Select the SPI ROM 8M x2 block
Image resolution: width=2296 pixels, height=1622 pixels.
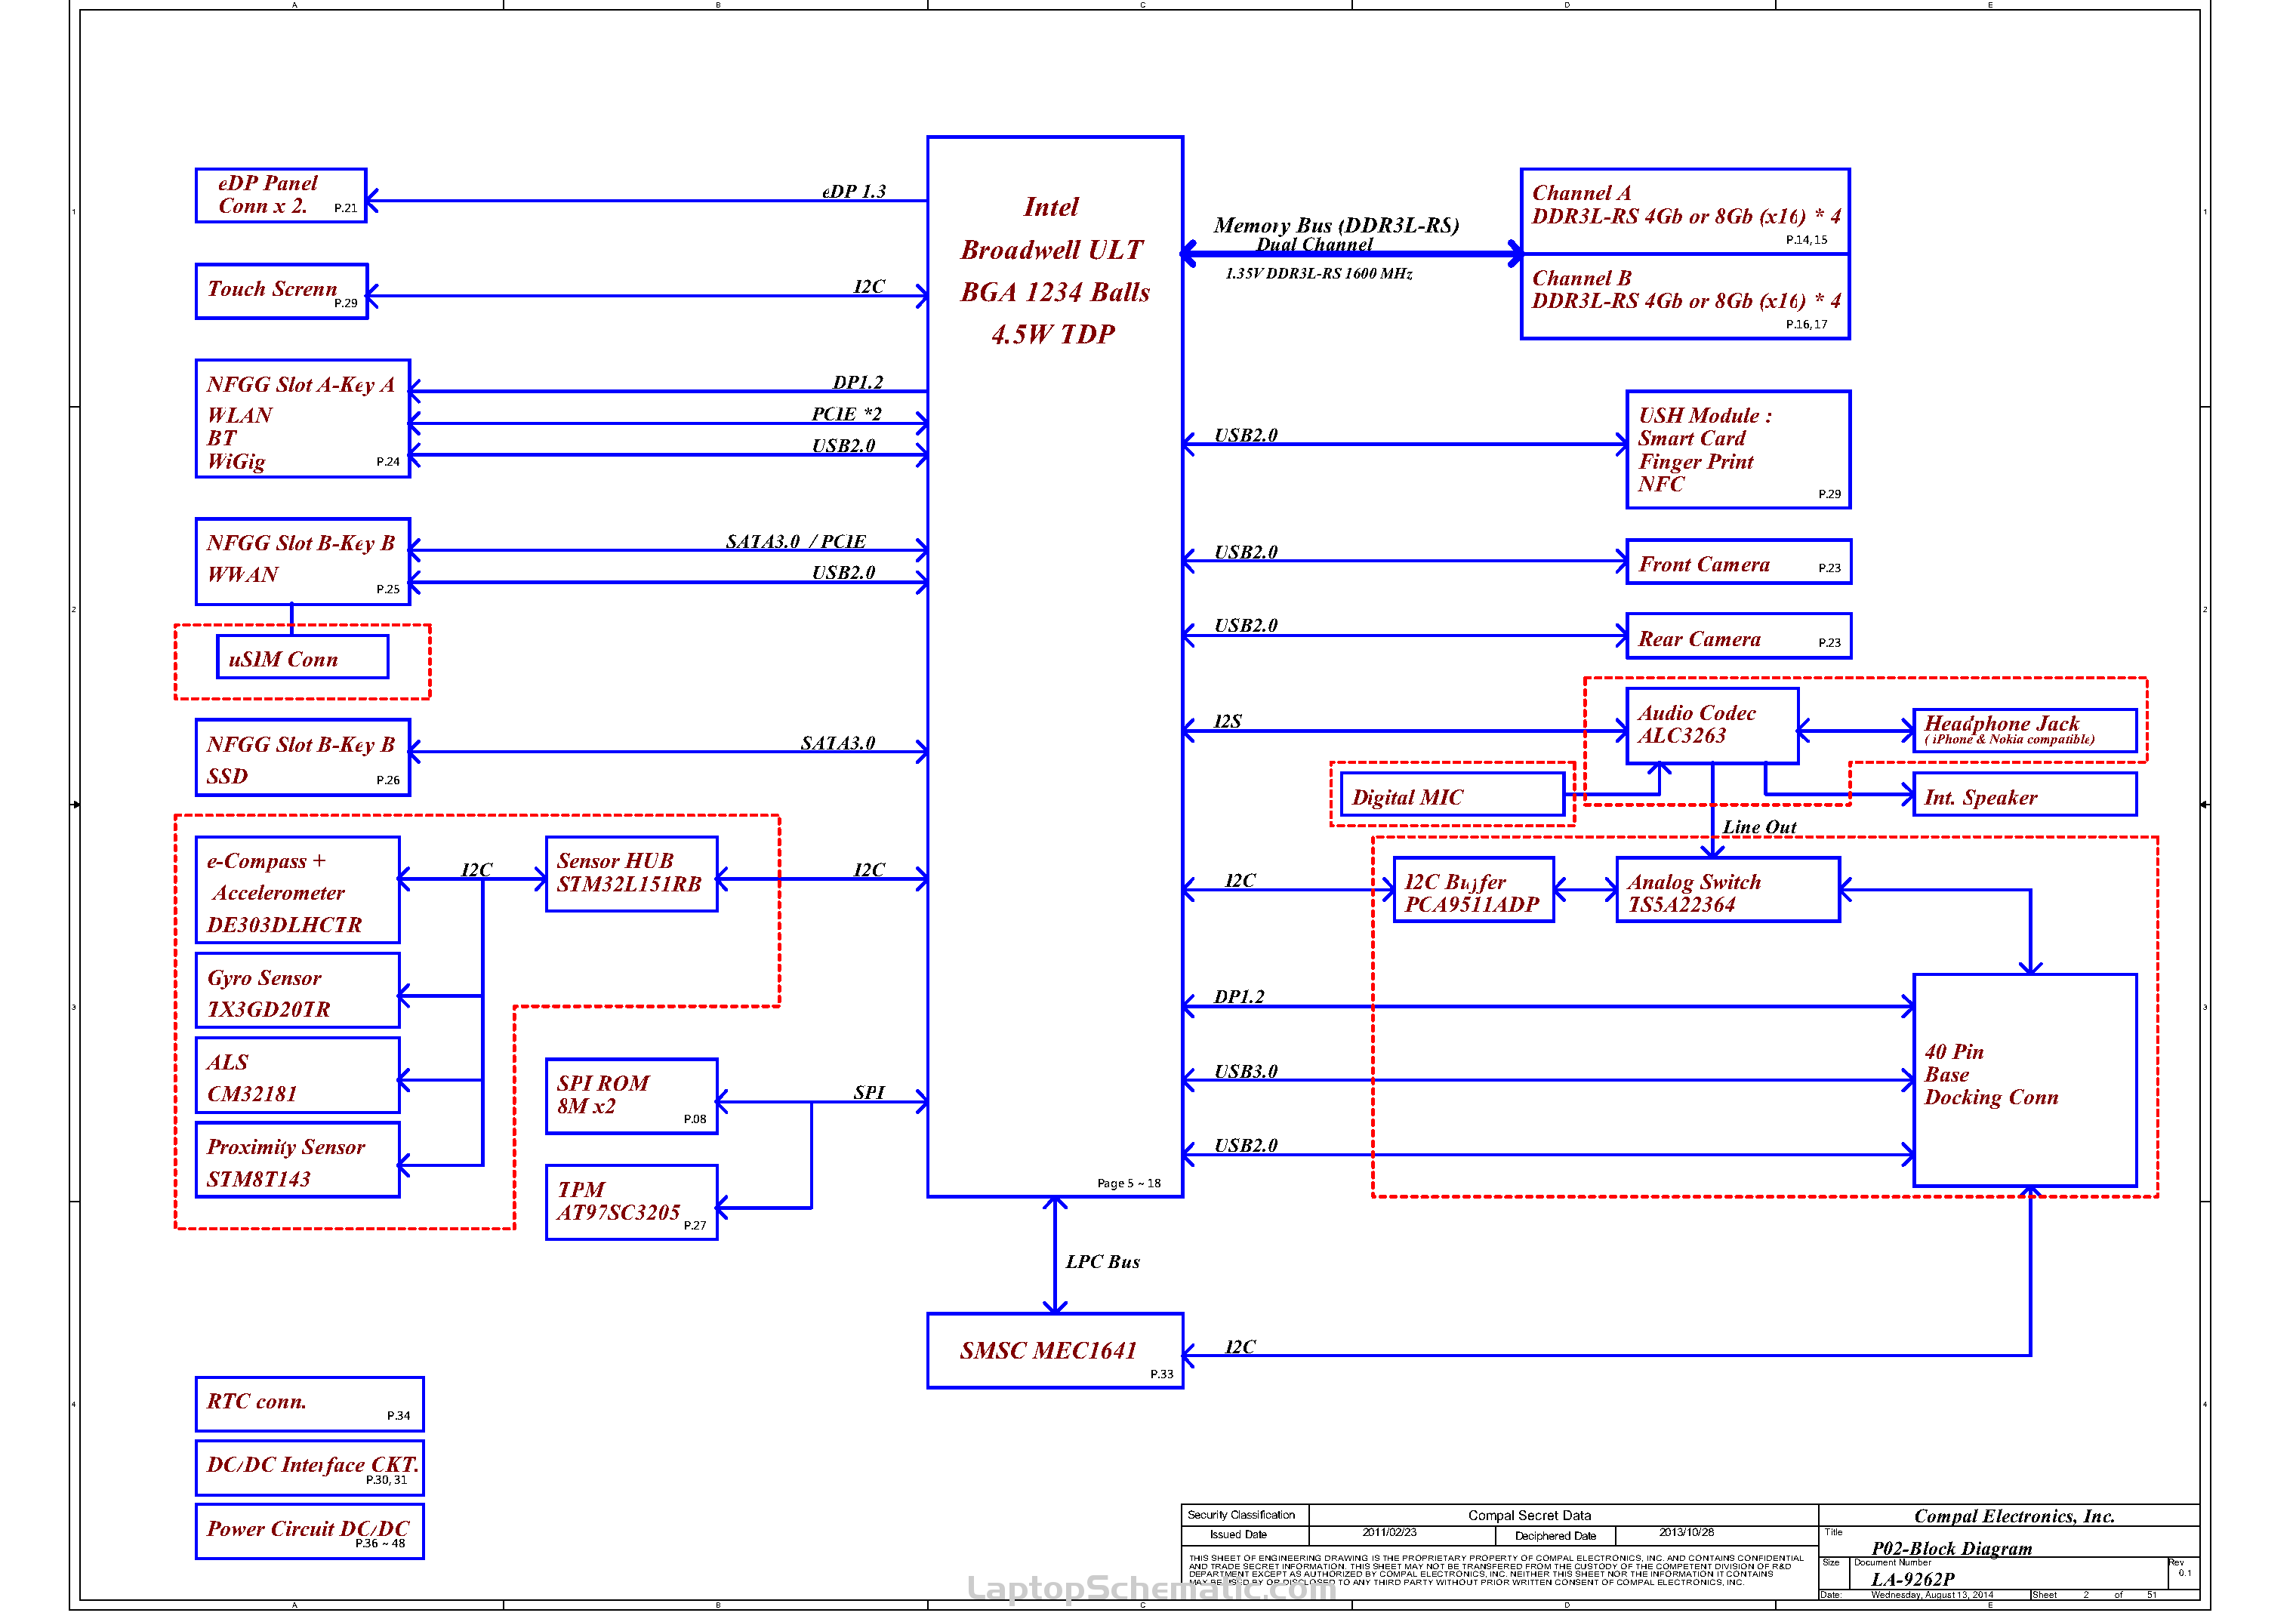pos(632,1097)
